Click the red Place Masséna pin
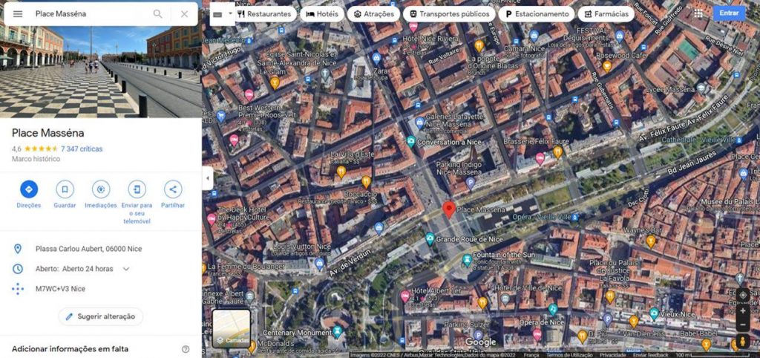The height and width of the screenshot is (358, 760). coord(449,209)
